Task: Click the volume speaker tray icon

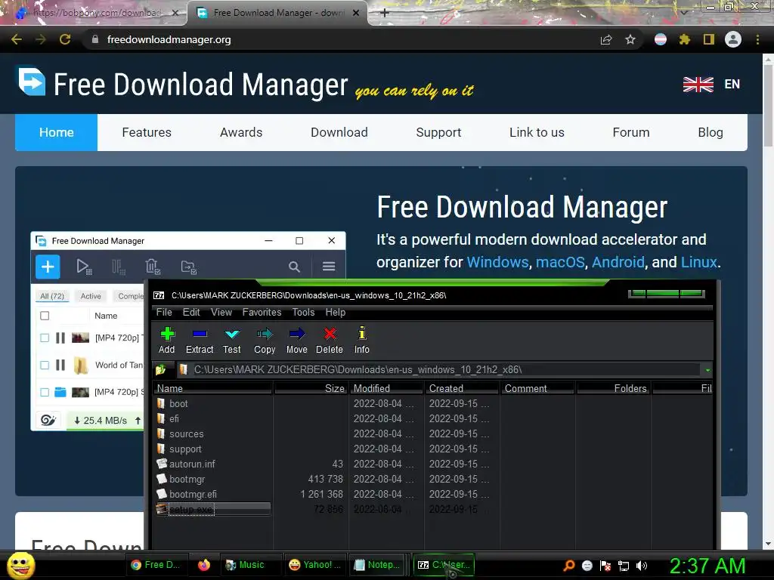Action: click(x=642, y=566)
